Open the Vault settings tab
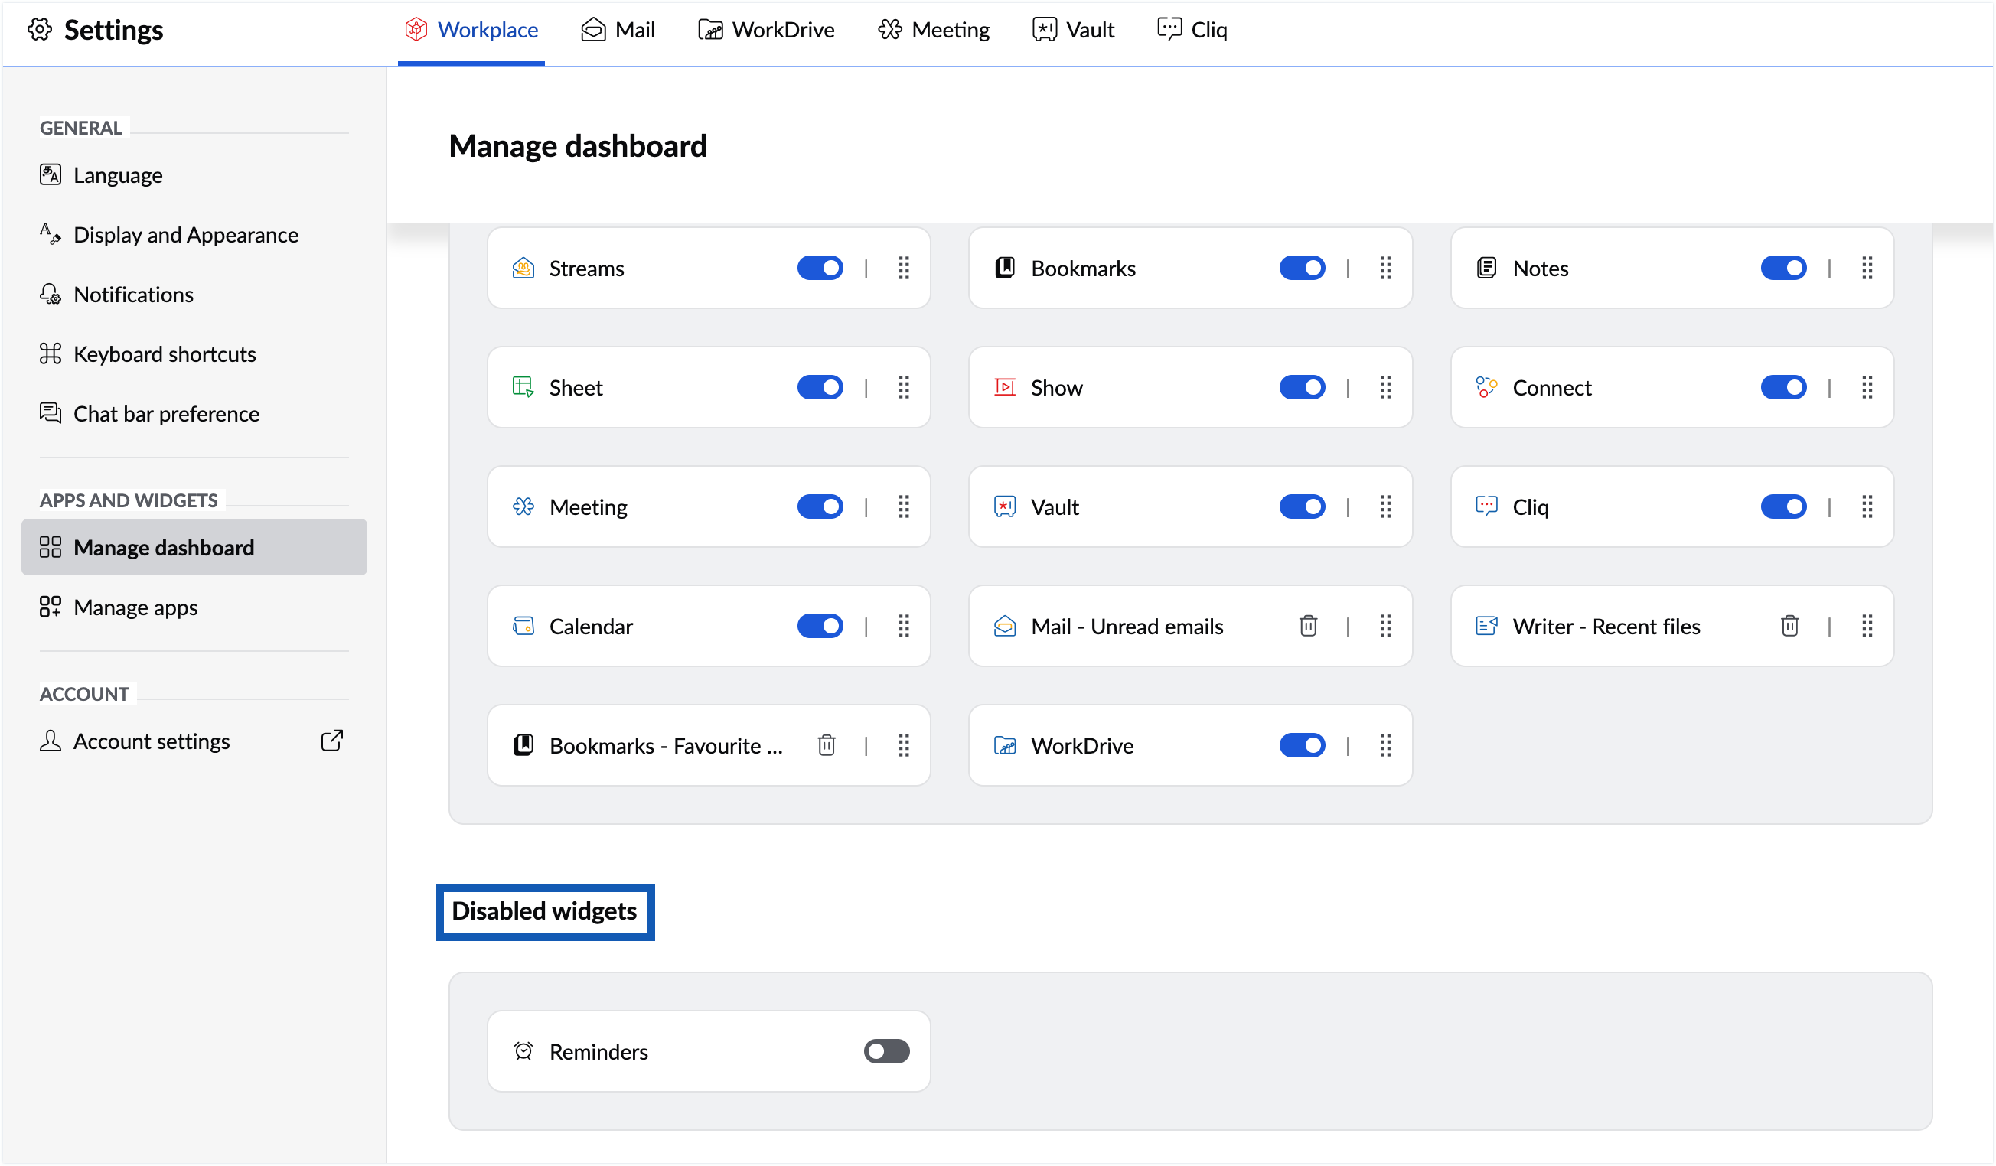This screenshot has height=1166, width=1996. (x=1074, y=30)
